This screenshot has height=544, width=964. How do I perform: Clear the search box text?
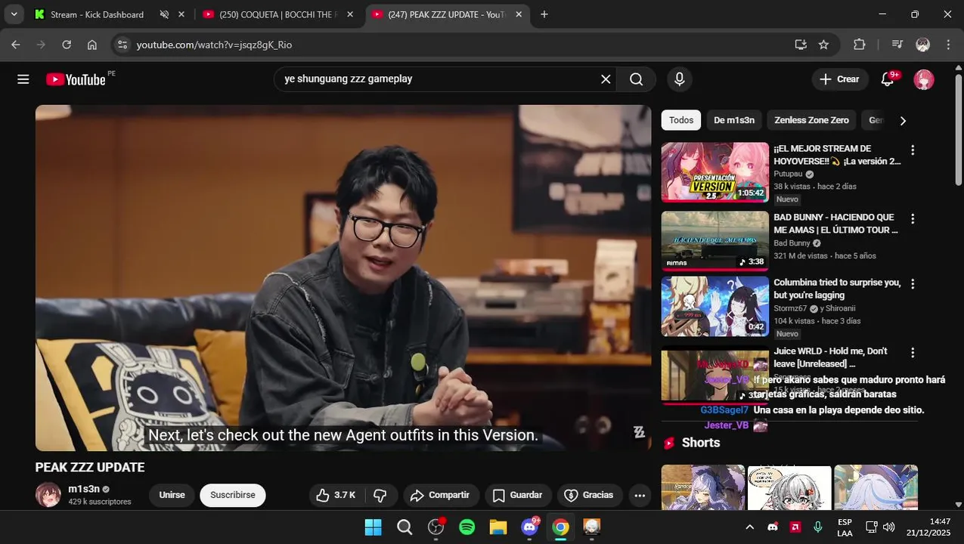[606, 79]
